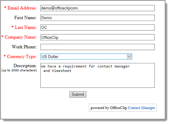Click the Company Name label
This screenshot has width=170, height=124.
(19, 37)
